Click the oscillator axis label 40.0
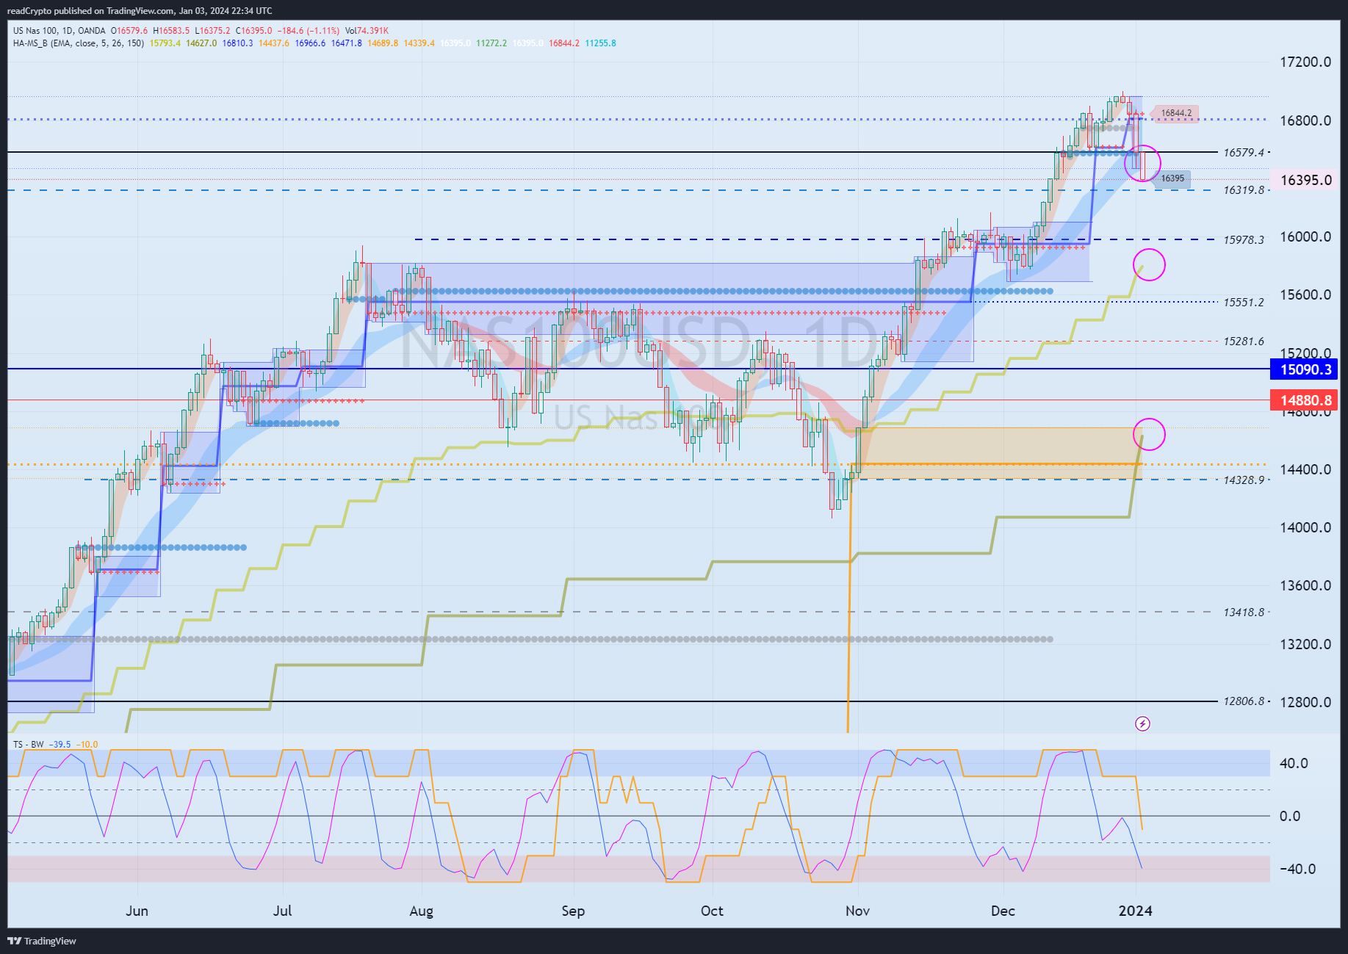This screenshot has height=954, width=1348. [1294, 763]
